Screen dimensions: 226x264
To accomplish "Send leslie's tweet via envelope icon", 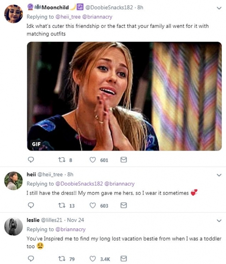I will (124, 259).
